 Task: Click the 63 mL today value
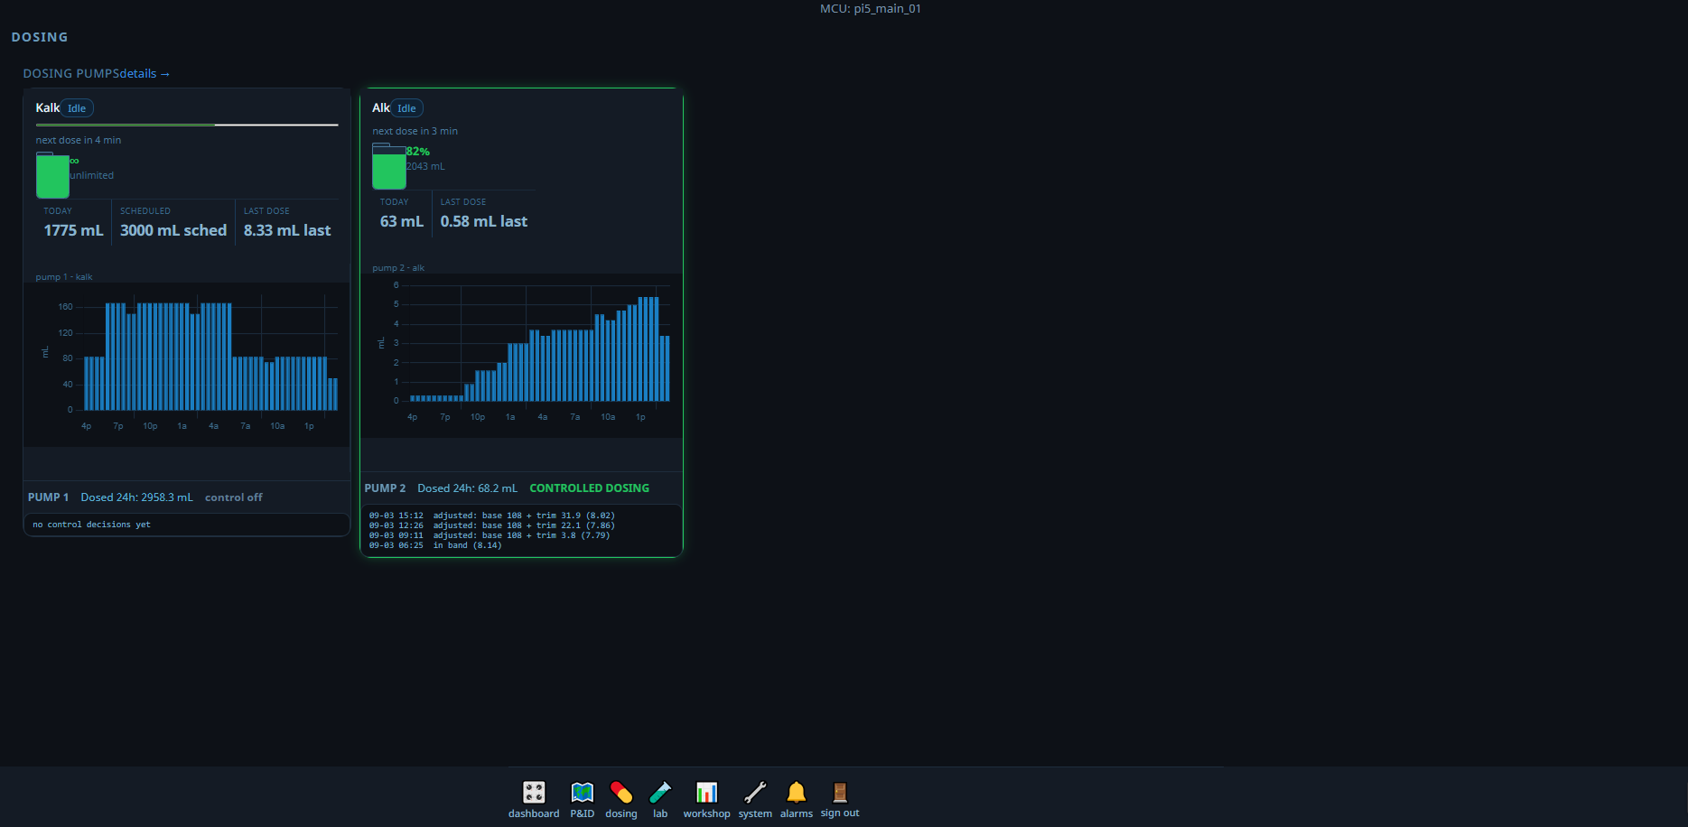(x=402, y=221)
